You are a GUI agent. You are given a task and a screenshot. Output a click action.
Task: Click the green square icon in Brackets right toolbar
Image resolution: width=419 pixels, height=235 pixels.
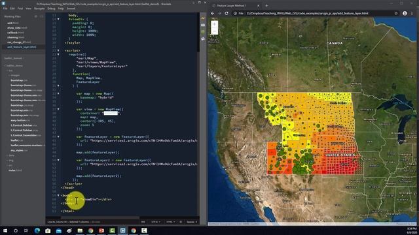point(203,32)
